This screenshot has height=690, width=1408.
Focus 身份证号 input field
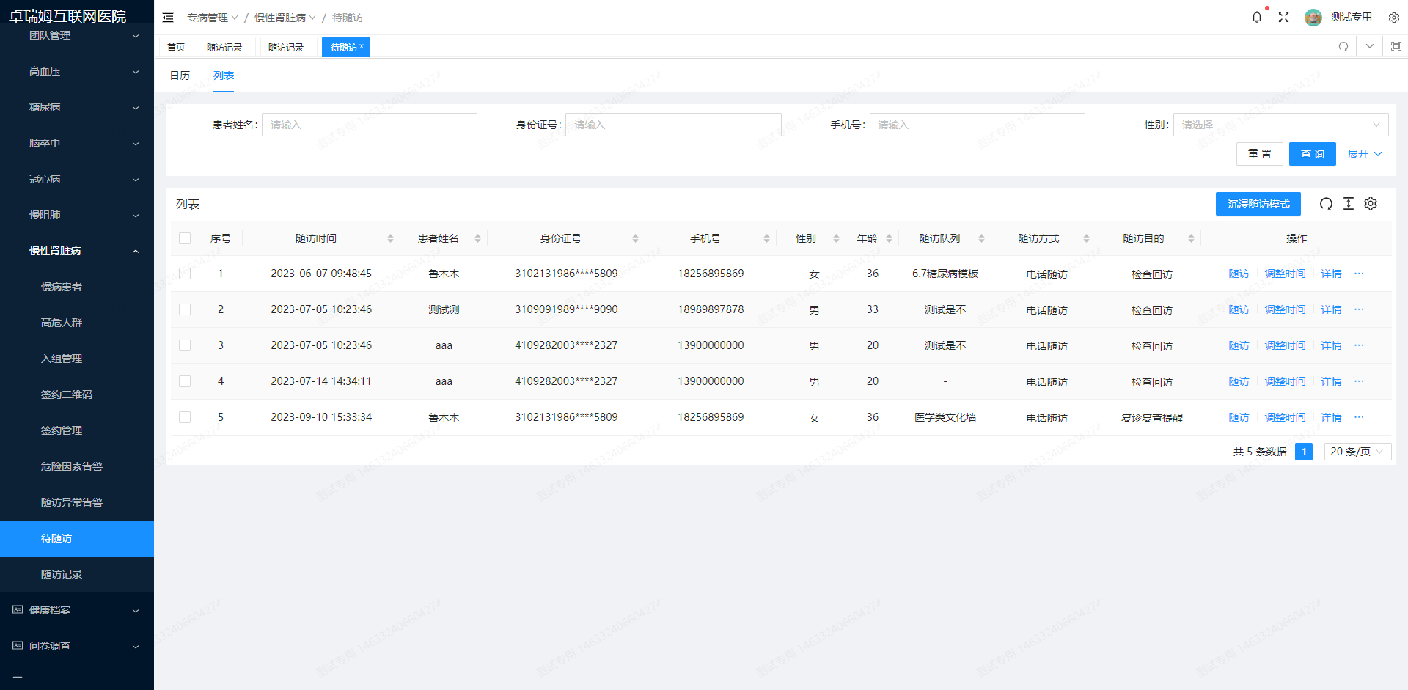point(673,125)
